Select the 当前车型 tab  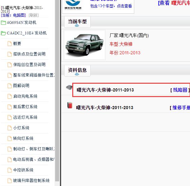click(x=77, y=22)
